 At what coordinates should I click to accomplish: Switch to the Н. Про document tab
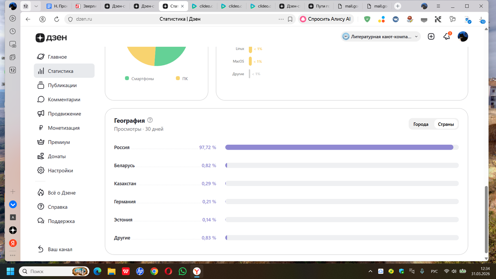pos(58,6)
